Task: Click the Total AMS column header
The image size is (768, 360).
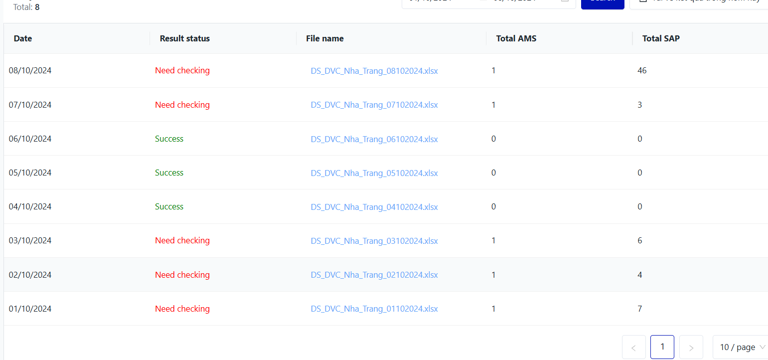Action: click(516, 38)
